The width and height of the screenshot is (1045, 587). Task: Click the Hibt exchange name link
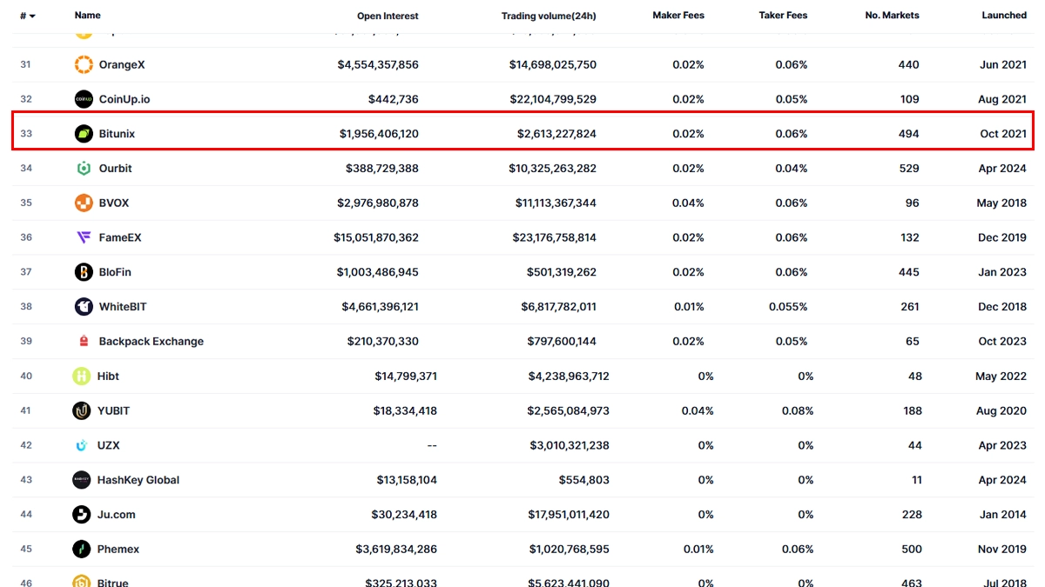pos(108,377)
